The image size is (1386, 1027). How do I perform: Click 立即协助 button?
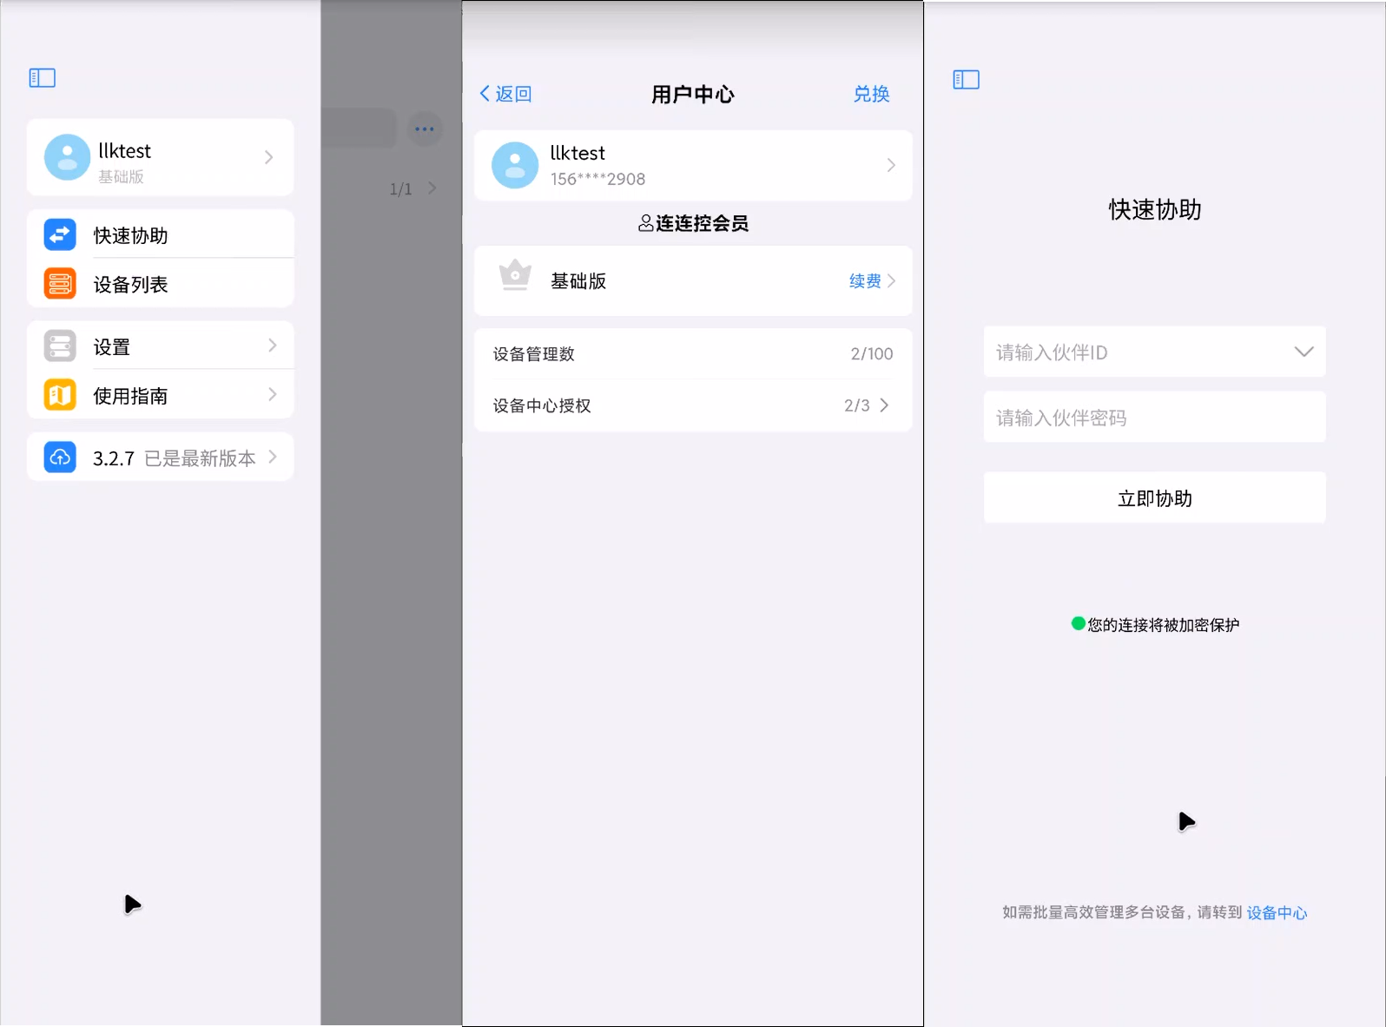pos(1154,497)
